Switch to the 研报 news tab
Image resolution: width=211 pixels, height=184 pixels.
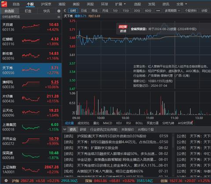[x=83, y=129]
